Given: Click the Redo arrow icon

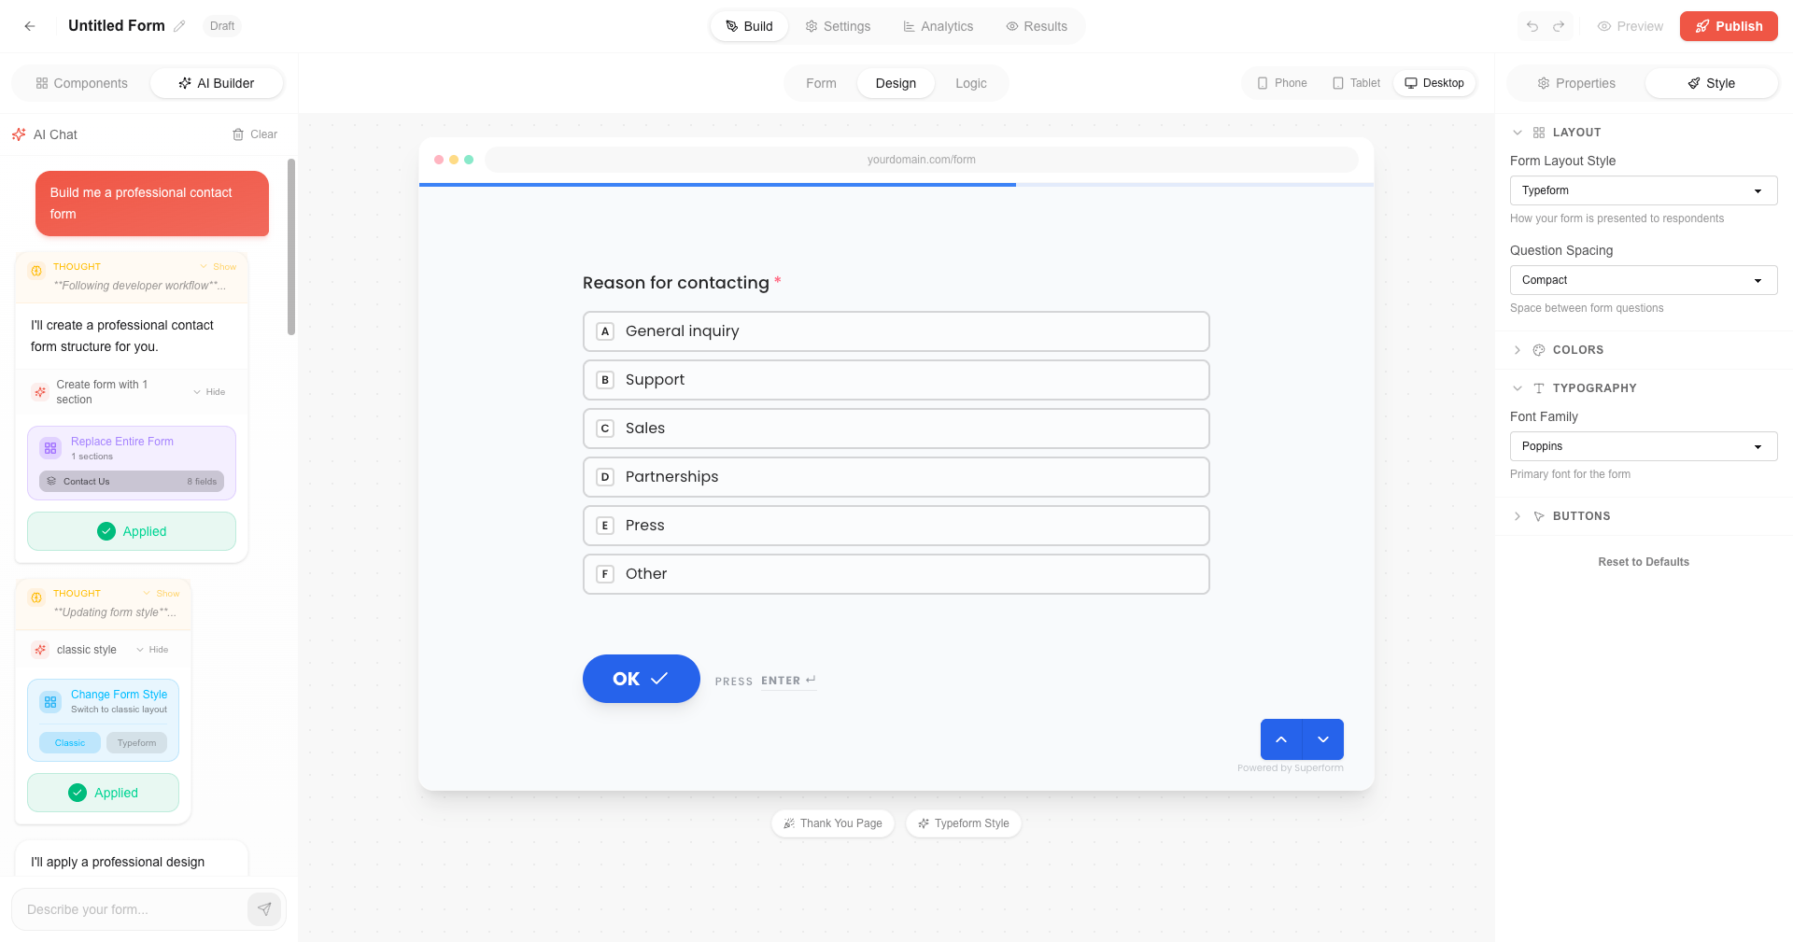Looking at the screenshot, I should tap(1558, 26).
